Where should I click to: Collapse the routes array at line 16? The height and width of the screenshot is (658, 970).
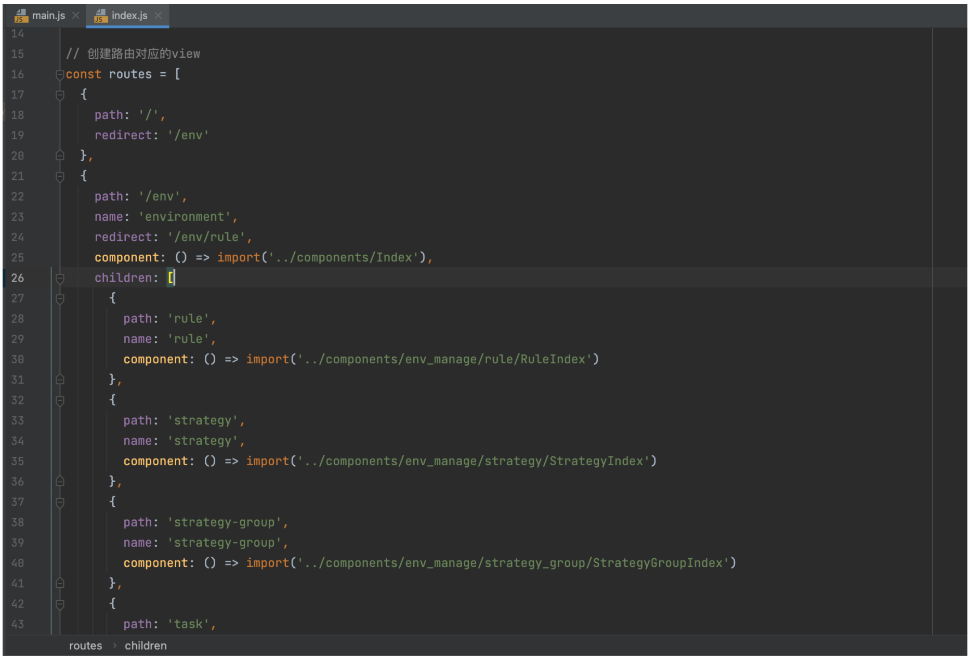(x=60, y=75)
